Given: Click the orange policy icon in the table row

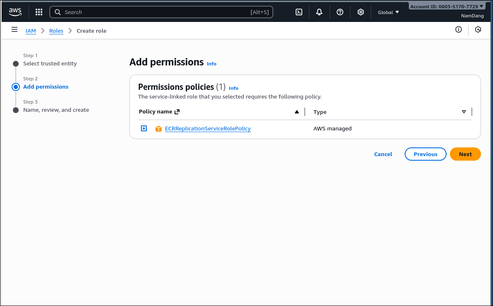Looking at the screenshot, I should [158, 129].
